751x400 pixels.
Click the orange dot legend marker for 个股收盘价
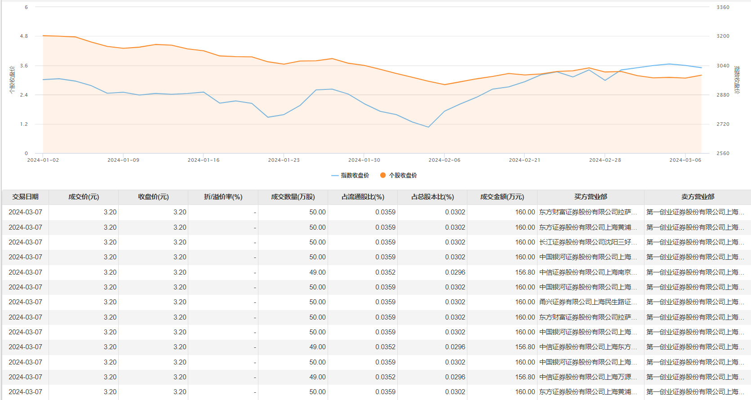(383, 175)
